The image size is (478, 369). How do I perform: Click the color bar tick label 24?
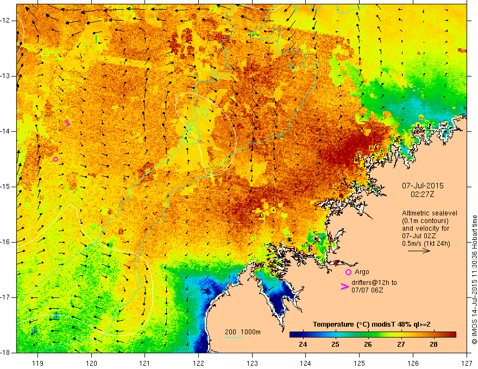(303, 345)
